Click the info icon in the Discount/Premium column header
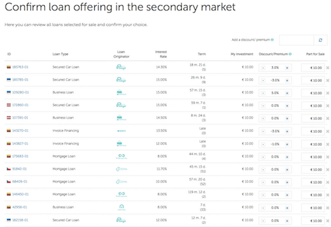 (290, 54)
